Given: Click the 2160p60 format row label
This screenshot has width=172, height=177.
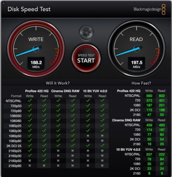Looking at the screenshot, I should pos(15,166).
